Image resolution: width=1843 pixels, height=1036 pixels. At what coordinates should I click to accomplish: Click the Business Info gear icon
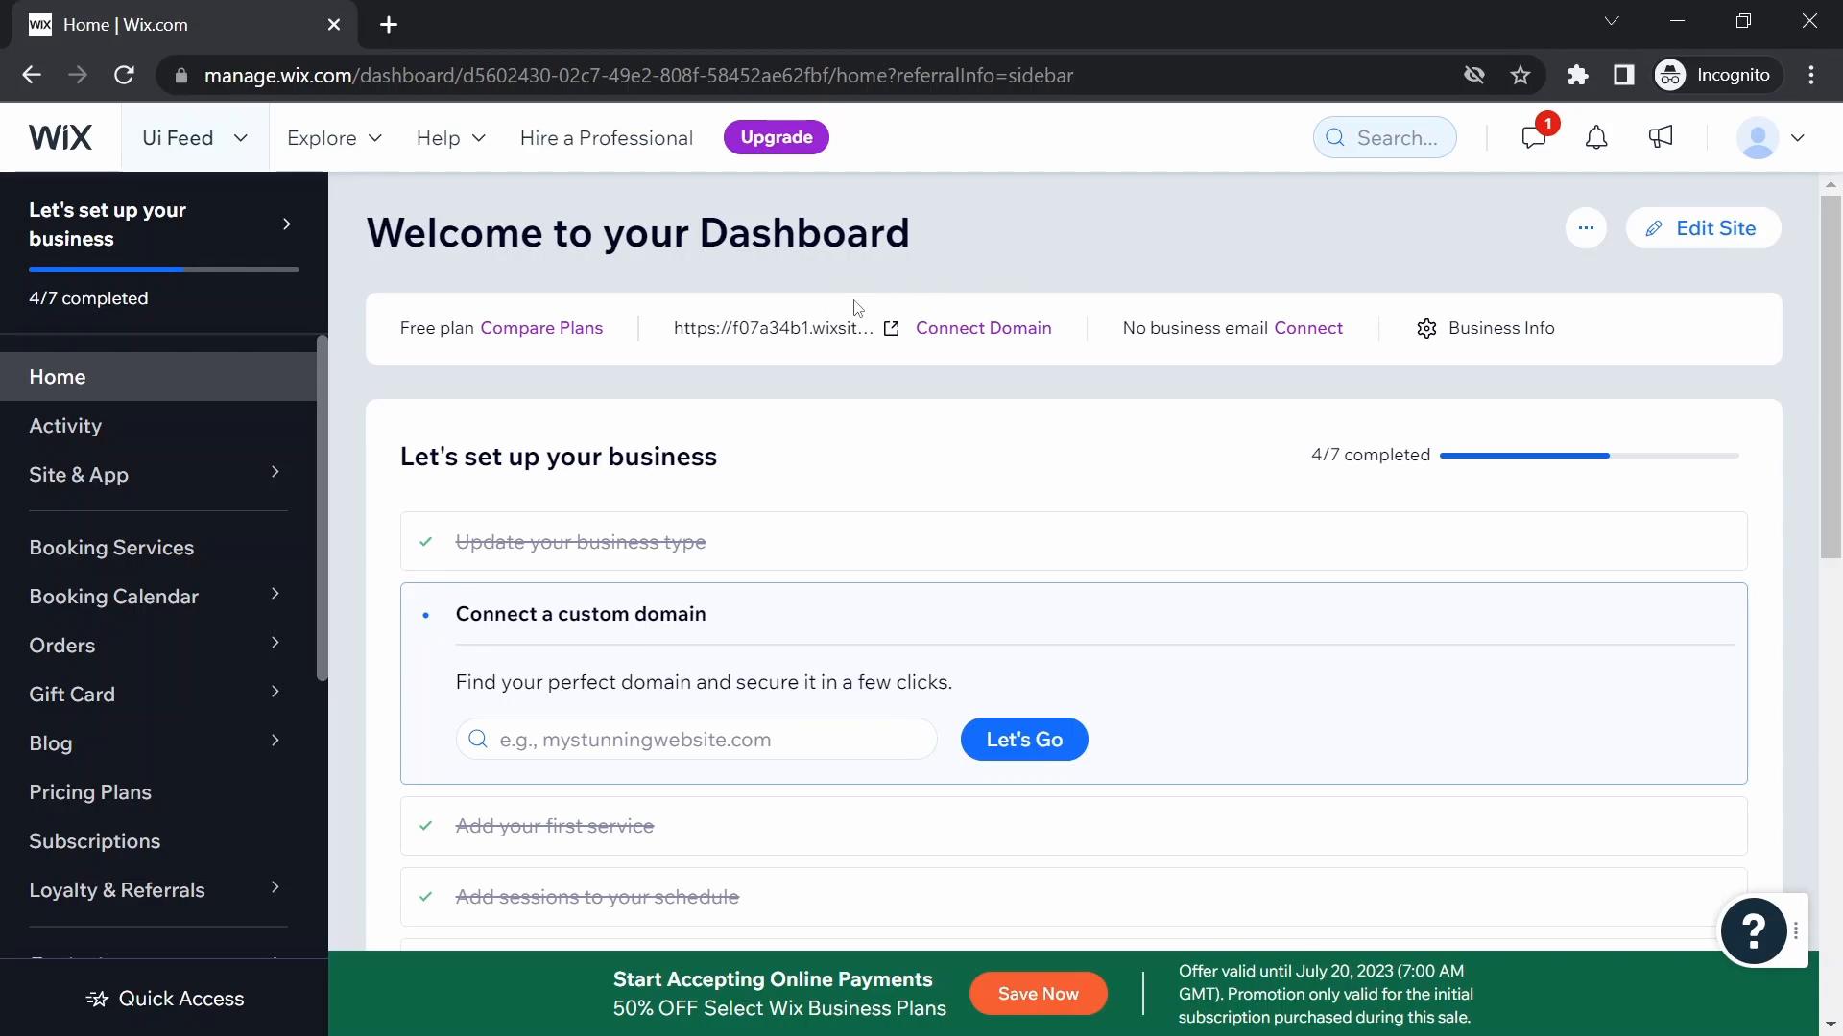tap(1427, 328)
